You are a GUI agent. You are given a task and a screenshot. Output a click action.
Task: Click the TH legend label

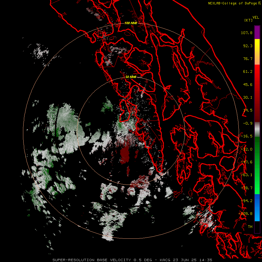tap(250, 227)
